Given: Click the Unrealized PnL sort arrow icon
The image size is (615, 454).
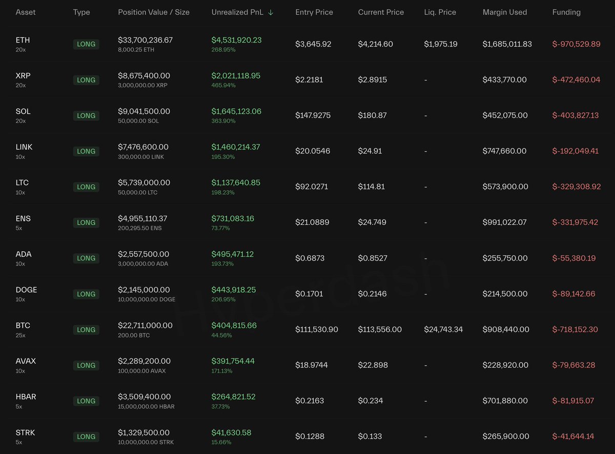Looking at the screenshot, I should pyautogui.click(x=271, y=12).
